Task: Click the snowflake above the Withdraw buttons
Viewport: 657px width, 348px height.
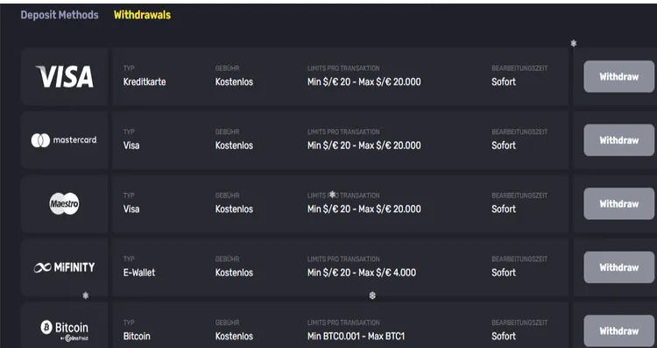Action: (574, 43)
